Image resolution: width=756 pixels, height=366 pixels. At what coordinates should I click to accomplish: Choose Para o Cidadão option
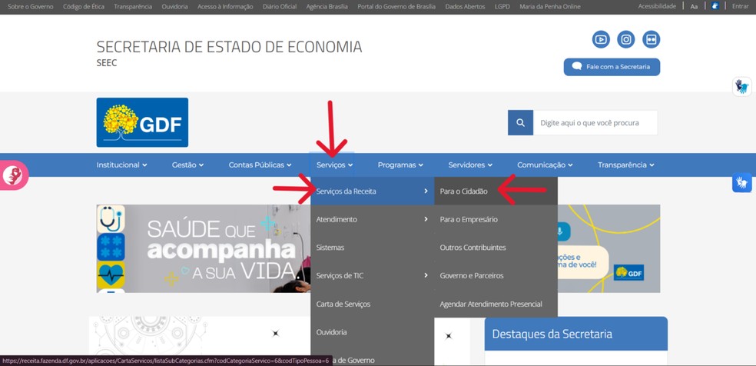pos(496,191)
